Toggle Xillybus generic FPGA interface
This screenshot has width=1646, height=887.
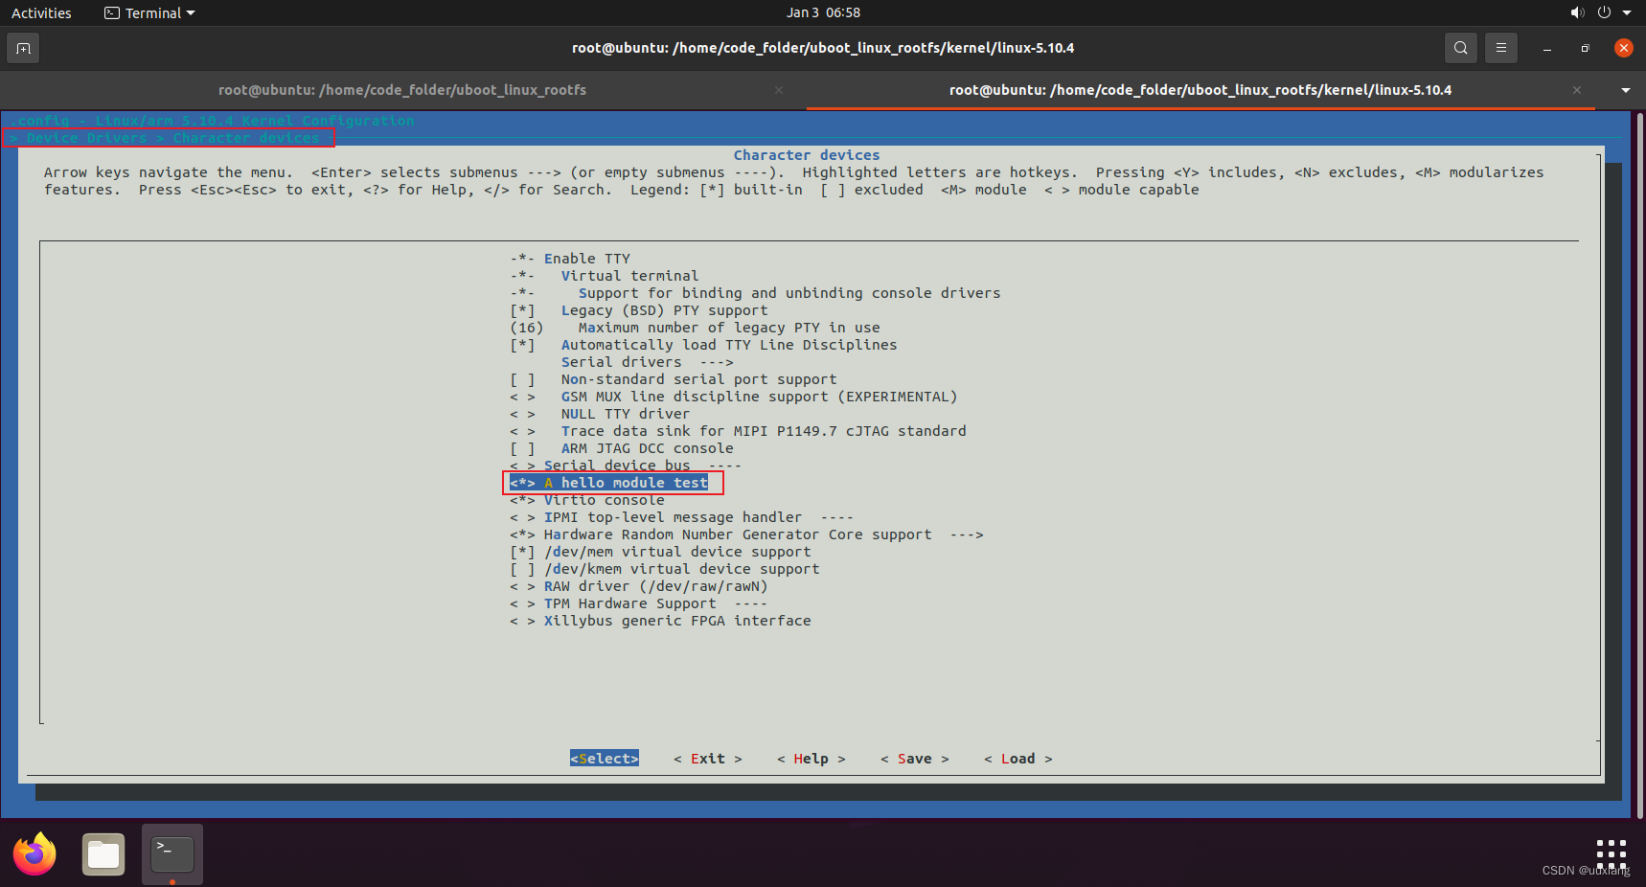coord(660,621)
